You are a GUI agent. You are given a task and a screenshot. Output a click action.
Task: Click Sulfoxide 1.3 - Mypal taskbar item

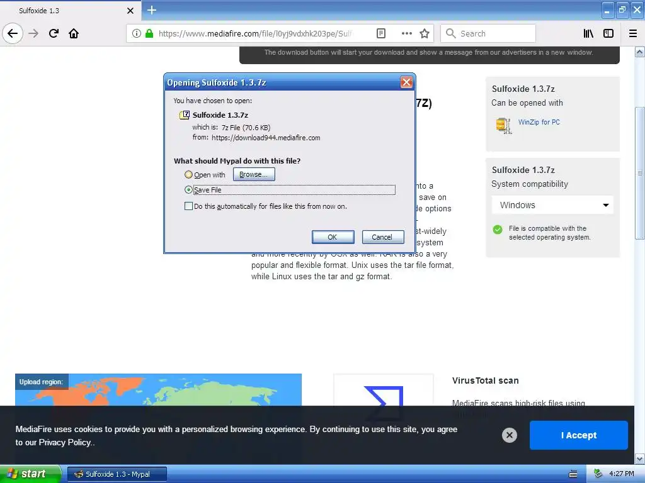[x=117, y=474]
